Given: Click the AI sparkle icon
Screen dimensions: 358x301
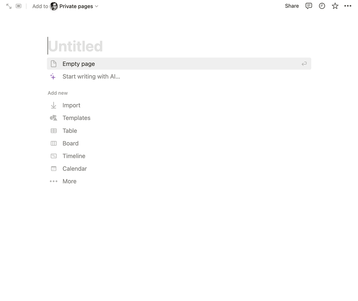Looking at the screenshot, I should pos(53,77).
